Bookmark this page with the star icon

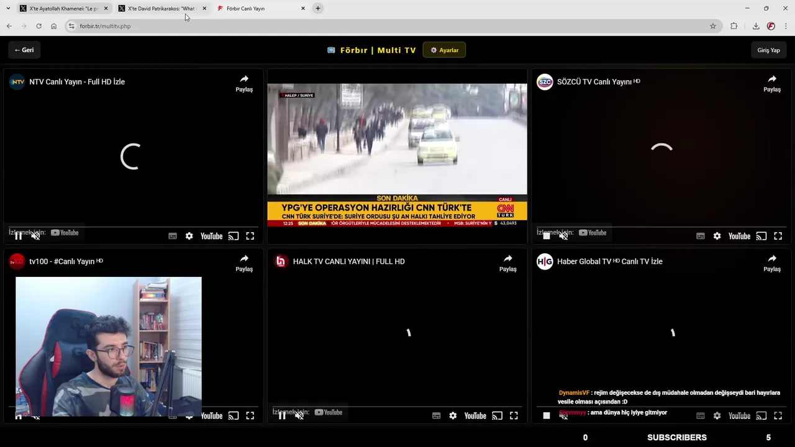click(713, 26)
